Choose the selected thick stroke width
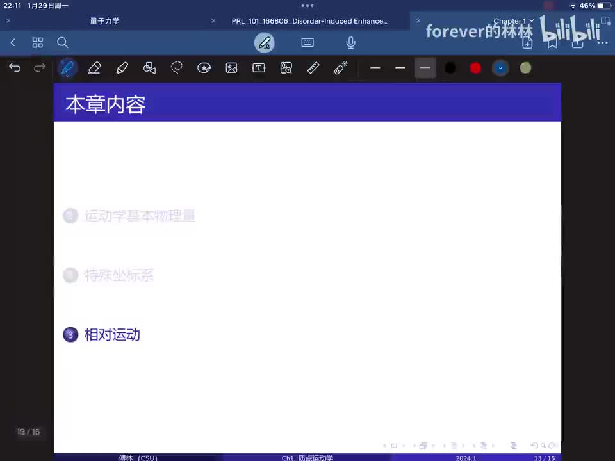The image size is (615, 461). (425, 69)
